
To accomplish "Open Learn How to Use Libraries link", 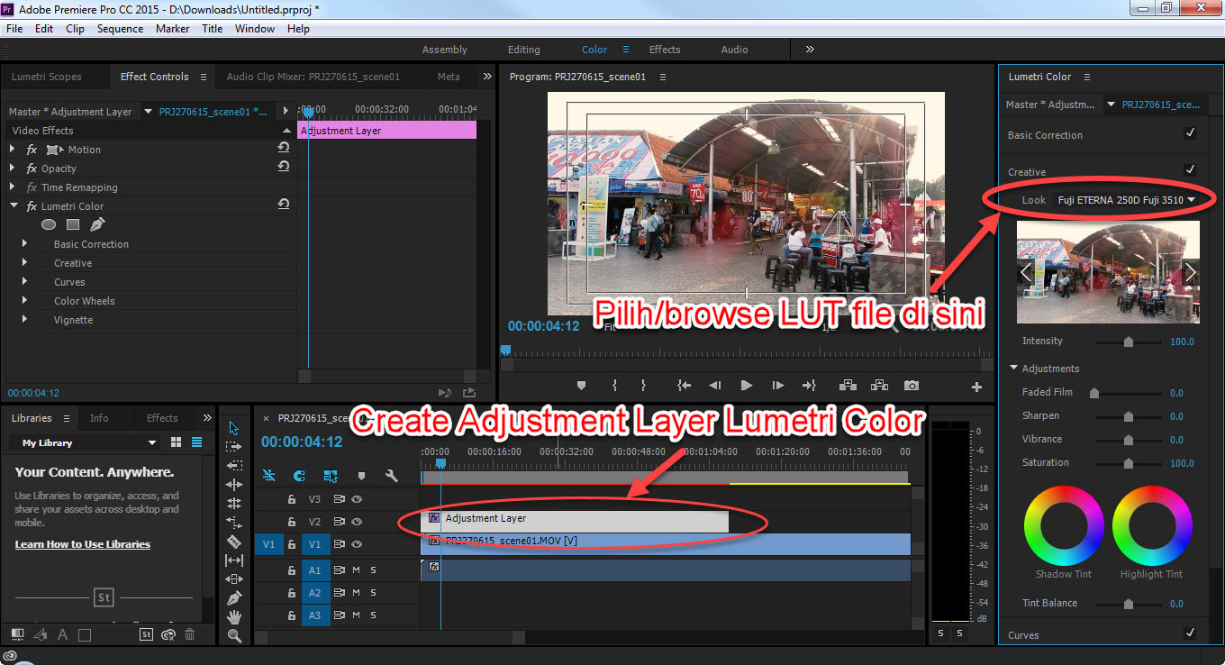I will (83, 544).
